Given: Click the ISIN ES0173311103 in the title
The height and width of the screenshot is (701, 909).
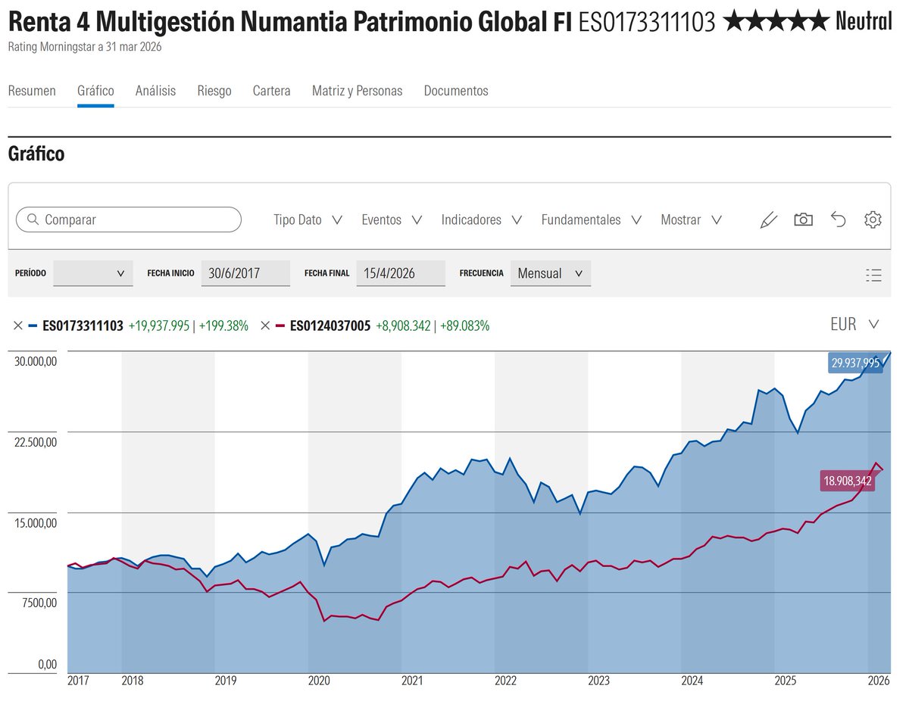Looking at the screenshot, I should (x=647, y=23).
